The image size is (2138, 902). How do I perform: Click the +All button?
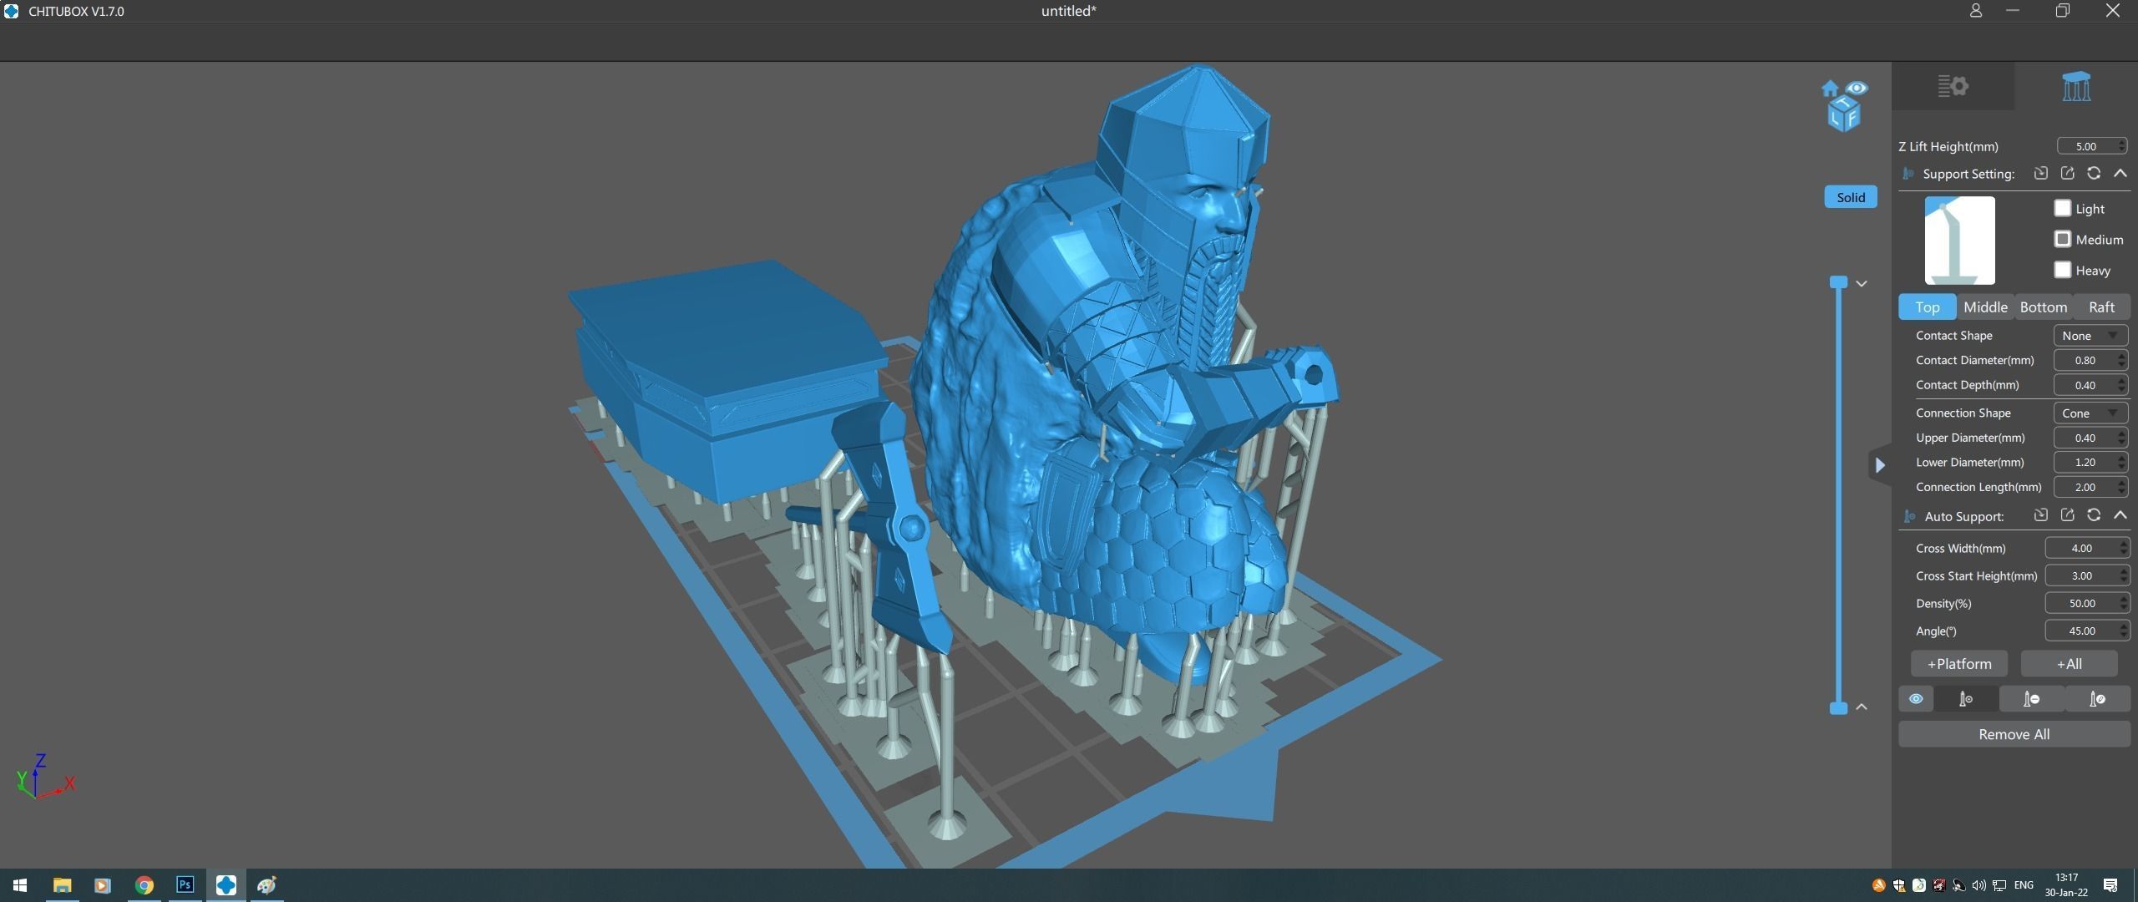(x=2069, y=664)
